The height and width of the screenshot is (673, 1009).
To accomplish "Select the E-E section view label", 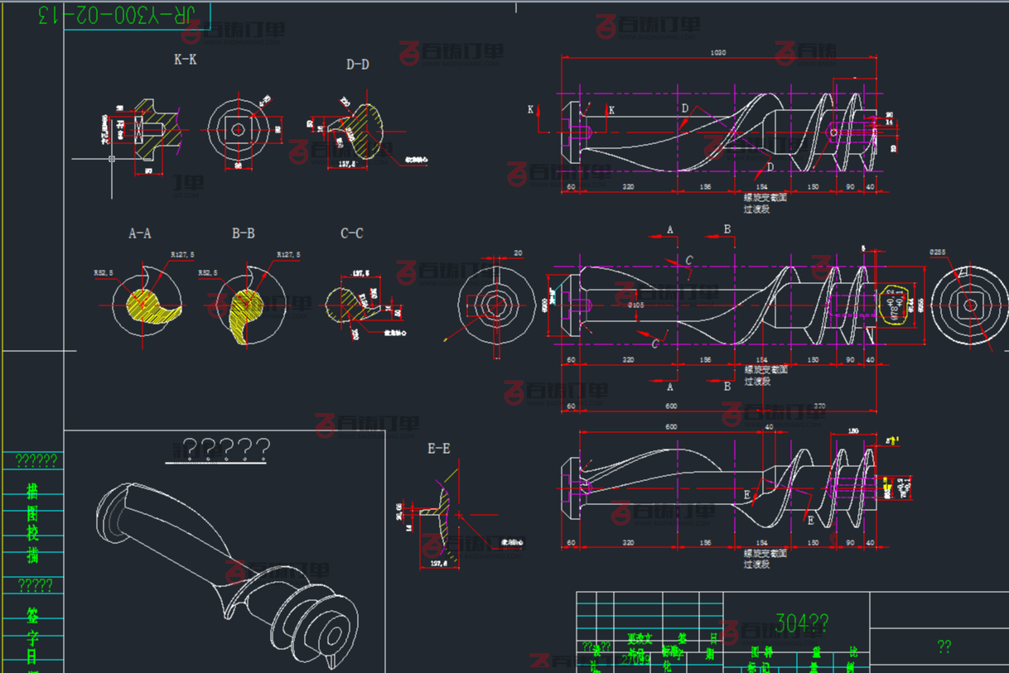I will coord(438,449).
